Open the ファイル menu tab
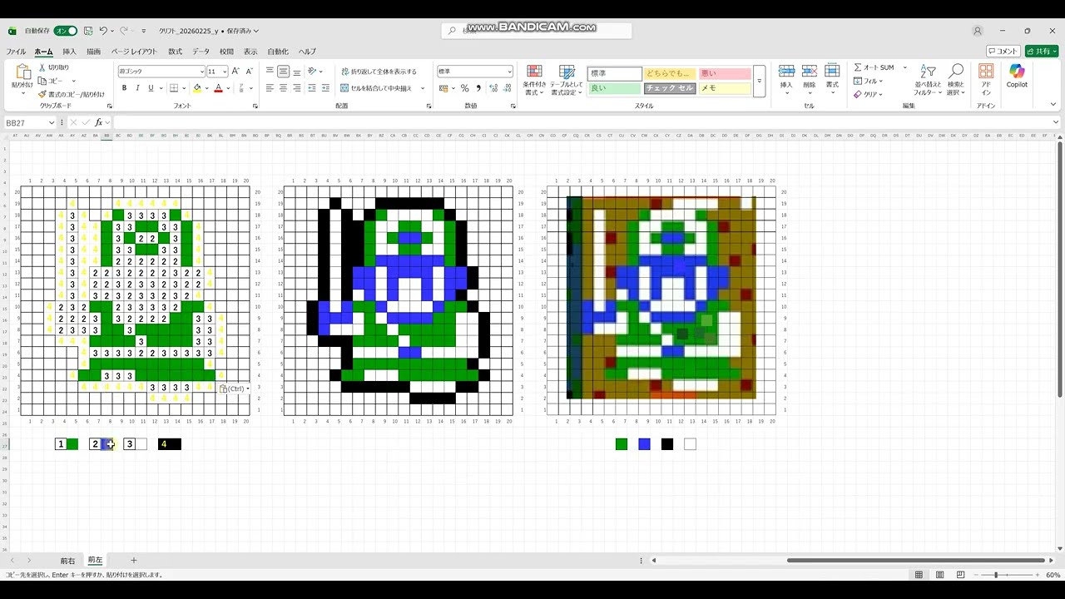 pos(16,52)
